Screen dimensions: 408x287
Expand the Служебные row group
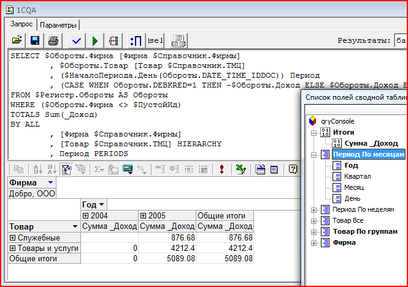click(x=13, y=237)
